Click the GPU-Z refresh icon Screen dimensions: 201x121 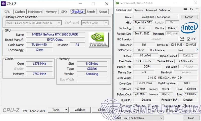click(x=191, y=9)
